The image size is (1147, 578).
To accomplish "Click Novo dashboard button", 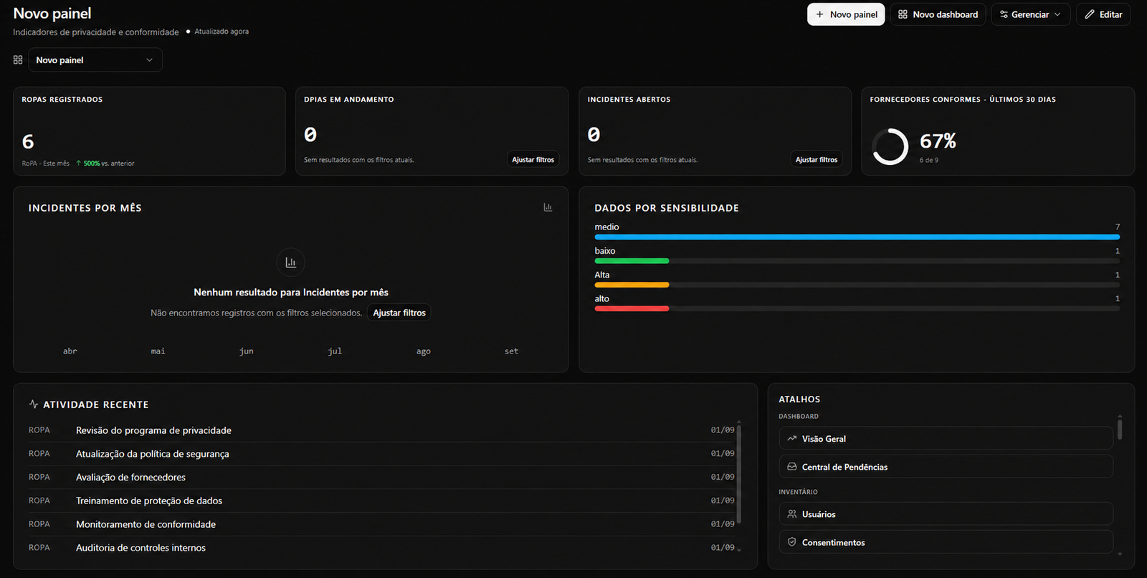I will pyautogui.click(x=938, y=14).
